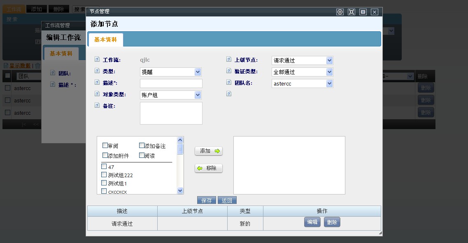Image resolution: width=468 pixels, height=243 pixels.
Task: Click the help icon beside 描述* field
Action: [97, 83]
